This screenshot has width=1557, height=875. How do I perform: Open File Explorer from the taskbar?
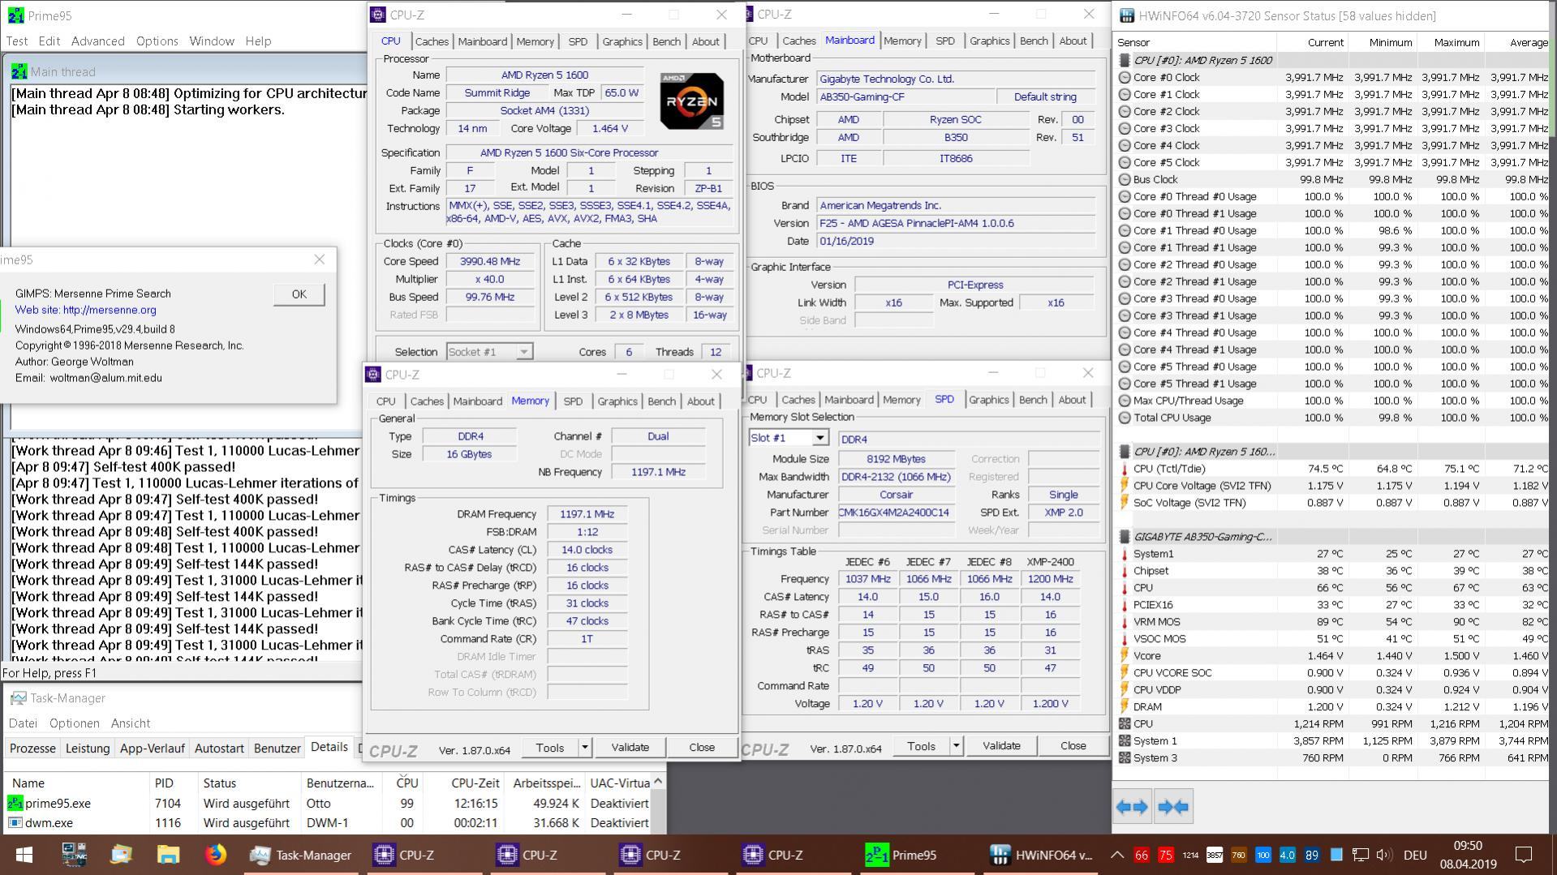tap(168, 855)
